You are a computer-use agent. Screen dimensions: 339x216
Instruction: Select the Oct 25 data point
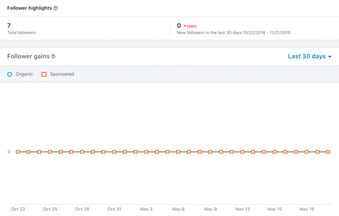pyautogui.click(x=50, y=152)
